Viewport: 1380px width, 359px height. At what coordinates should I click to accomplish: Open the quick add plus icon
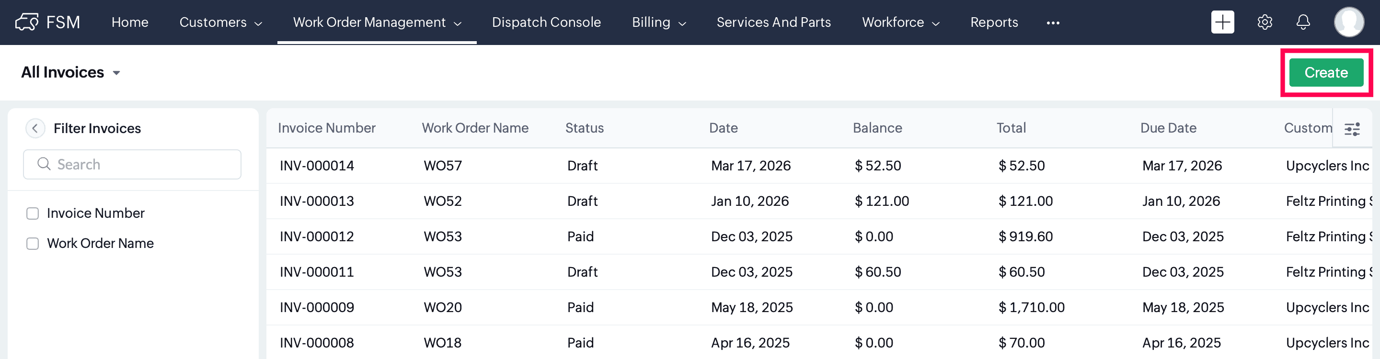1222,22
